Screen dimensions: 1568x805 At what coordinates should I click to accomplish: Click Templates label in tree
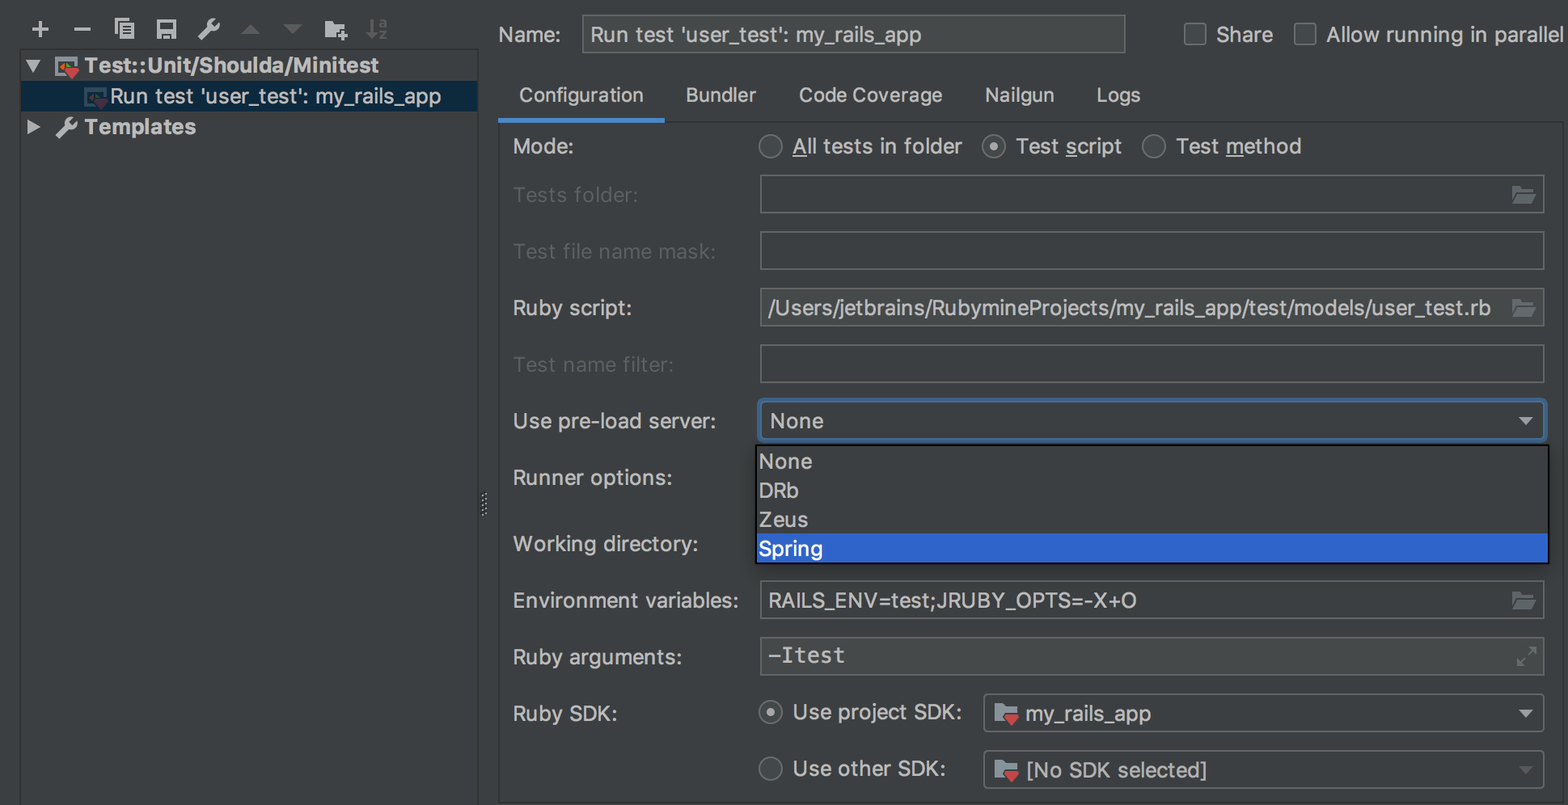[x=140, y=127]
